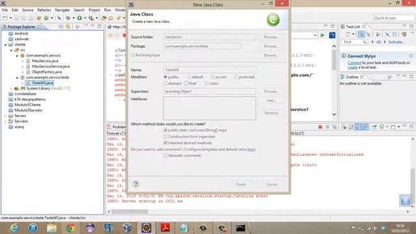Viewport: 416px width, 234px height.
Task: Open the Project menu
Action: [x=94, y=10]
